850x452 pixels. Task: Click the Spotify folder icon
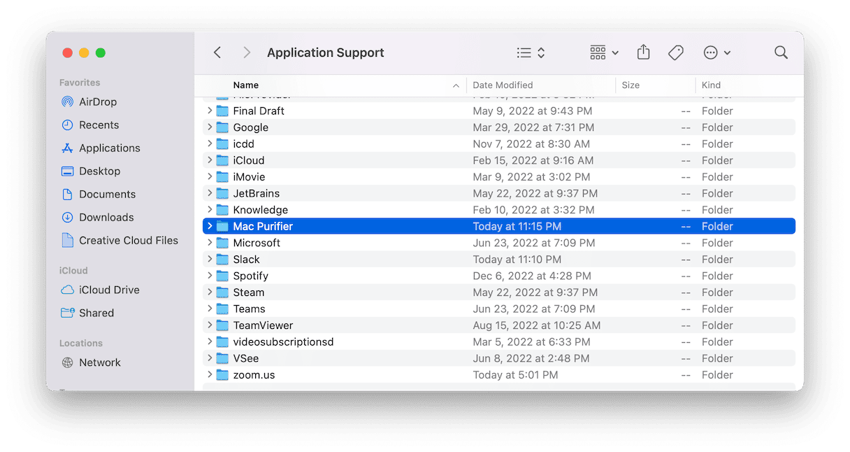[222, 276]
